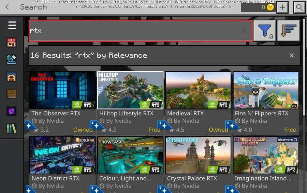Click 'Owned' label under Medieval RTX
The width and height of the screenshot is (307, 193).
pos(218,130)
